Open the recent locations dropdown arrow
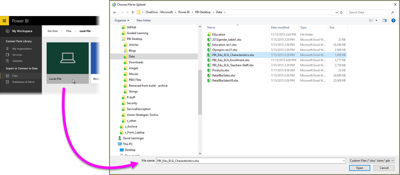This screenshot has width=400, height=175. [x=127, y=12]
